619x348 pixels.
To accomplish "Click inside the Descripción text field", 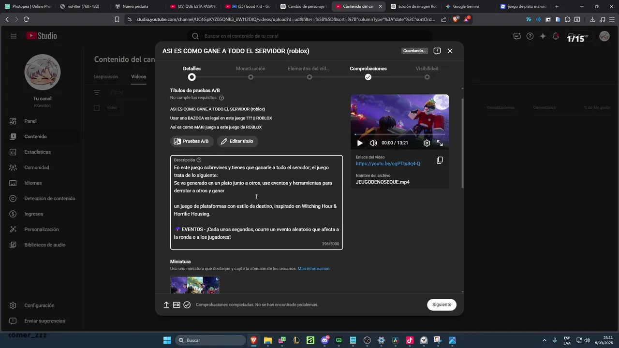I will [x=256, y=203].
